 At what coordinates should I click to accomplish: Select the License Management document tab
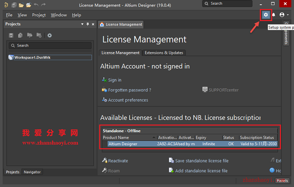coord(121,25)
